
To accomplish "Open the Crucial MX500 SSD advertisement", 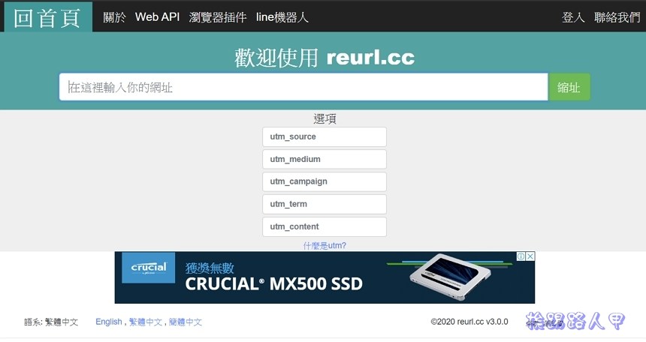I will tap(325, 277).
